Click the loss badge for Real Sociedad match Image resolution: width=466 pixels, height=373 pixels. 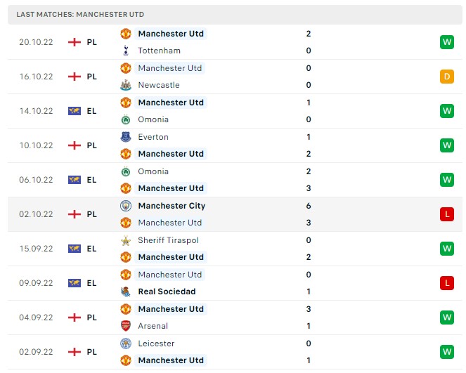pos(447,283)
